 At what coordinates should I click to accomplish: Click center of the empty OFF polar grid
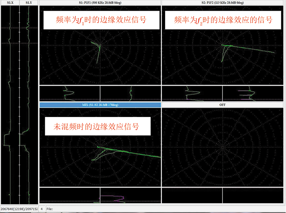pos(222,147)
